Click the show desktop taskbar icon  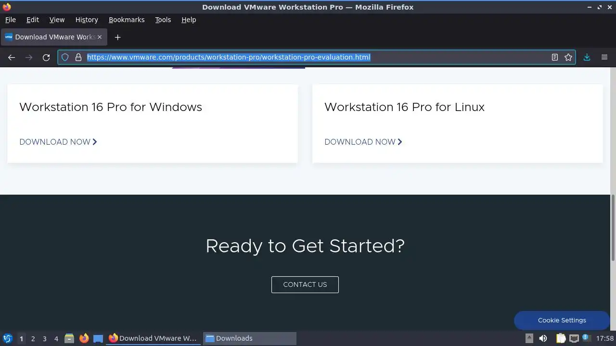click(98, 338)
